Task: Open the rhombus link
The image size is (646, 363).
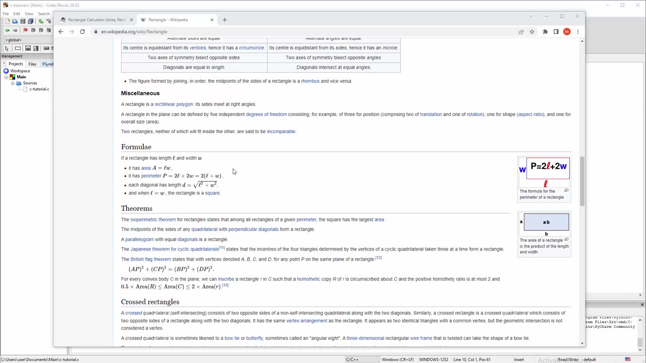Action: click(310, 81)
